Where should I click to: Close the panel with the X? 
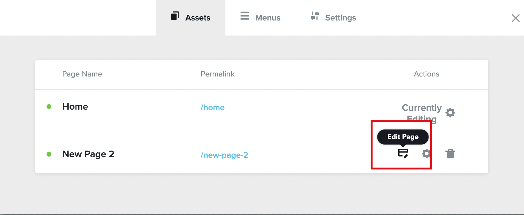coord(516,18)
